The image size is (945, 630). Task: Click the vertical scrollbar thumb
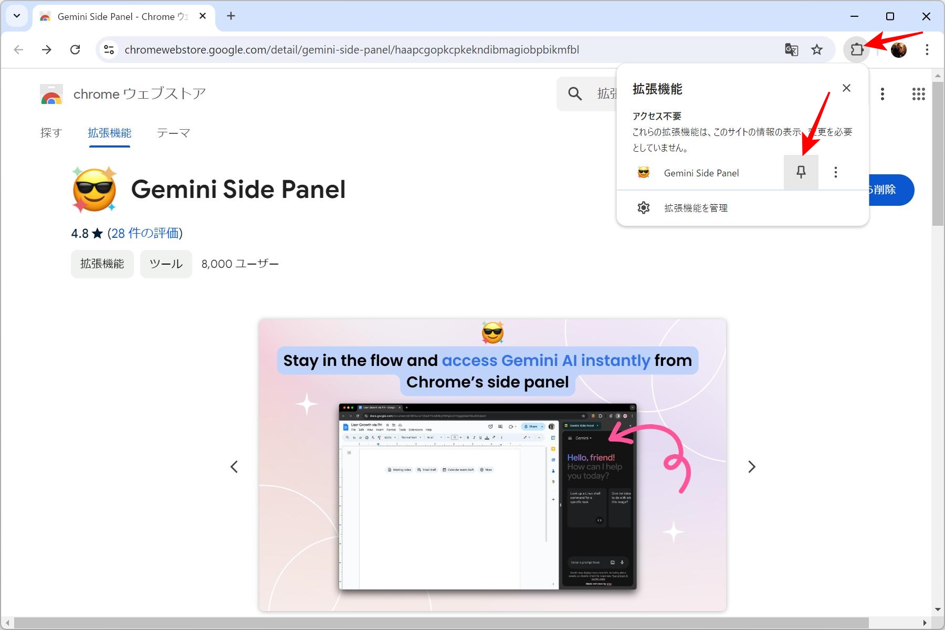pos(938,153)
